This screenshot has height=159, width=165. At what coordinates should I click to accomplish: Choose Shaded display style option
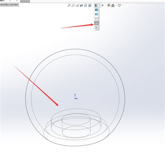pos(96,14)
